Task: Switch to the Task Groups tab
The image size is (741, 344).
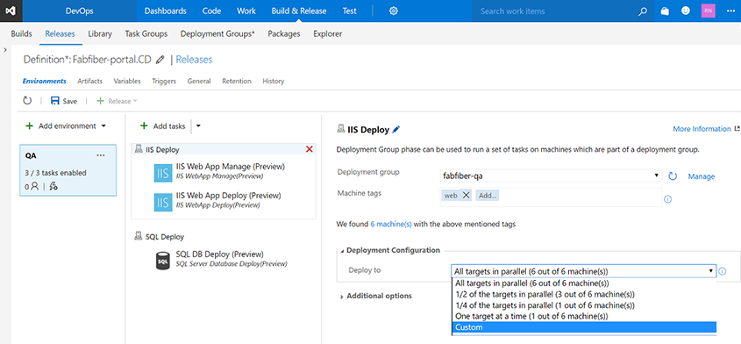Action: (146, 33)
